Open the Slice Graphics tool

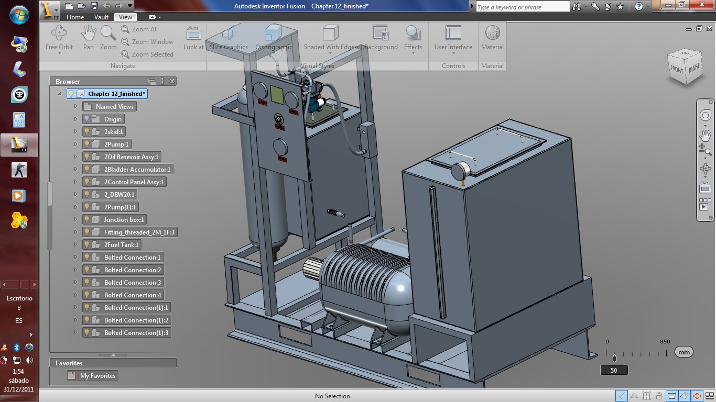tap(227, 37)
